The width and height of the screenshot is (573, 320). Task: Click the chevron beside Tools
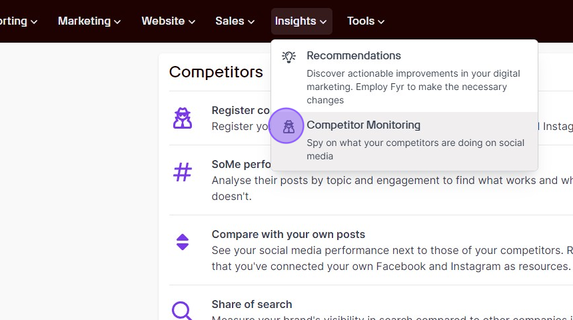pos(381,22)
